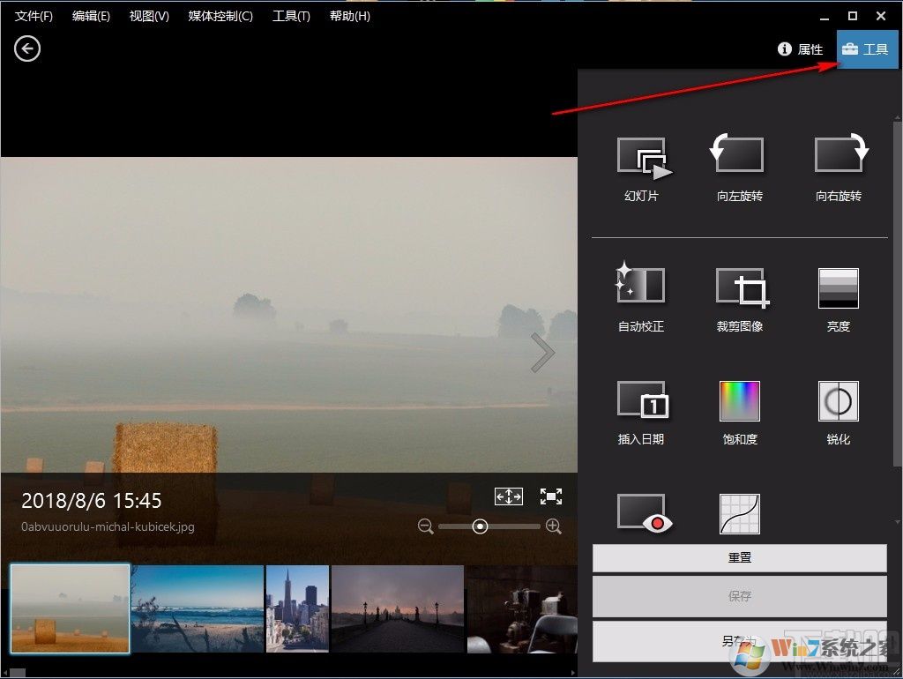Click the back arrow button
This screenshot has height=679, width=903.
(x=27, y=49)
